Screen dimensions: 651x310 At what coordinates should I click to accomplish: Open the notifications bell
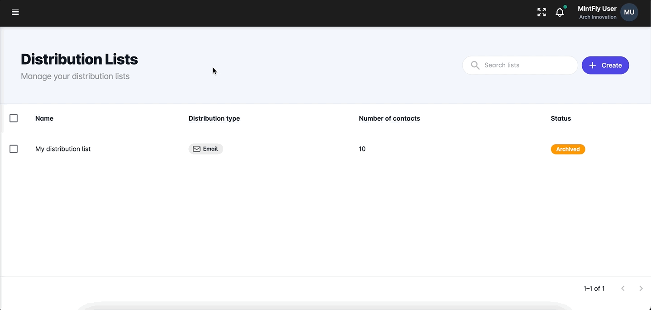click(560, 12)
